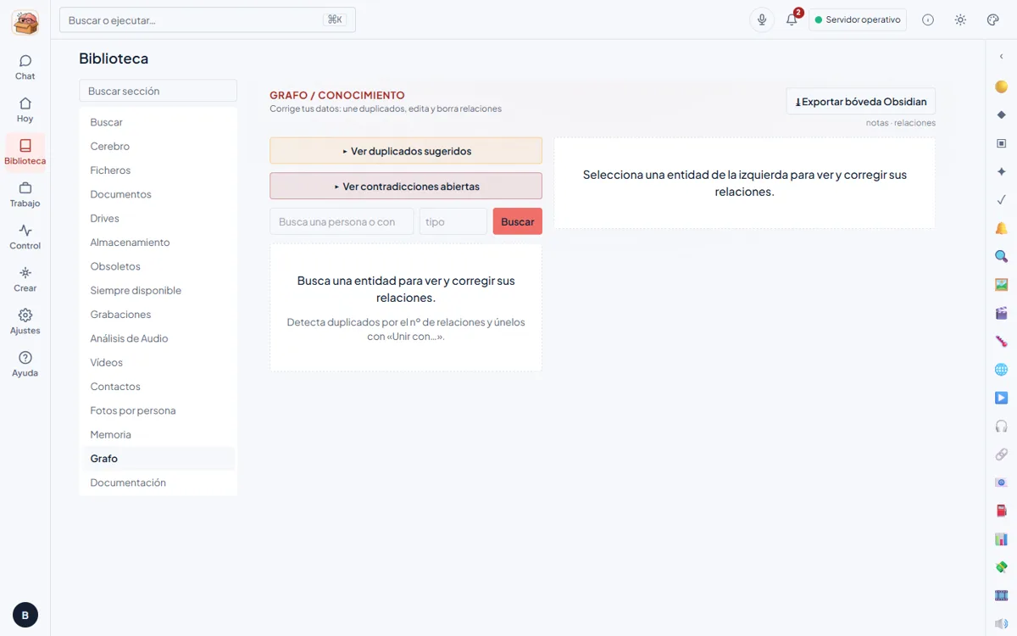Open the Almacenamiento section
The width and height of the screenshot is (1017, 636).
coord(158,243)
